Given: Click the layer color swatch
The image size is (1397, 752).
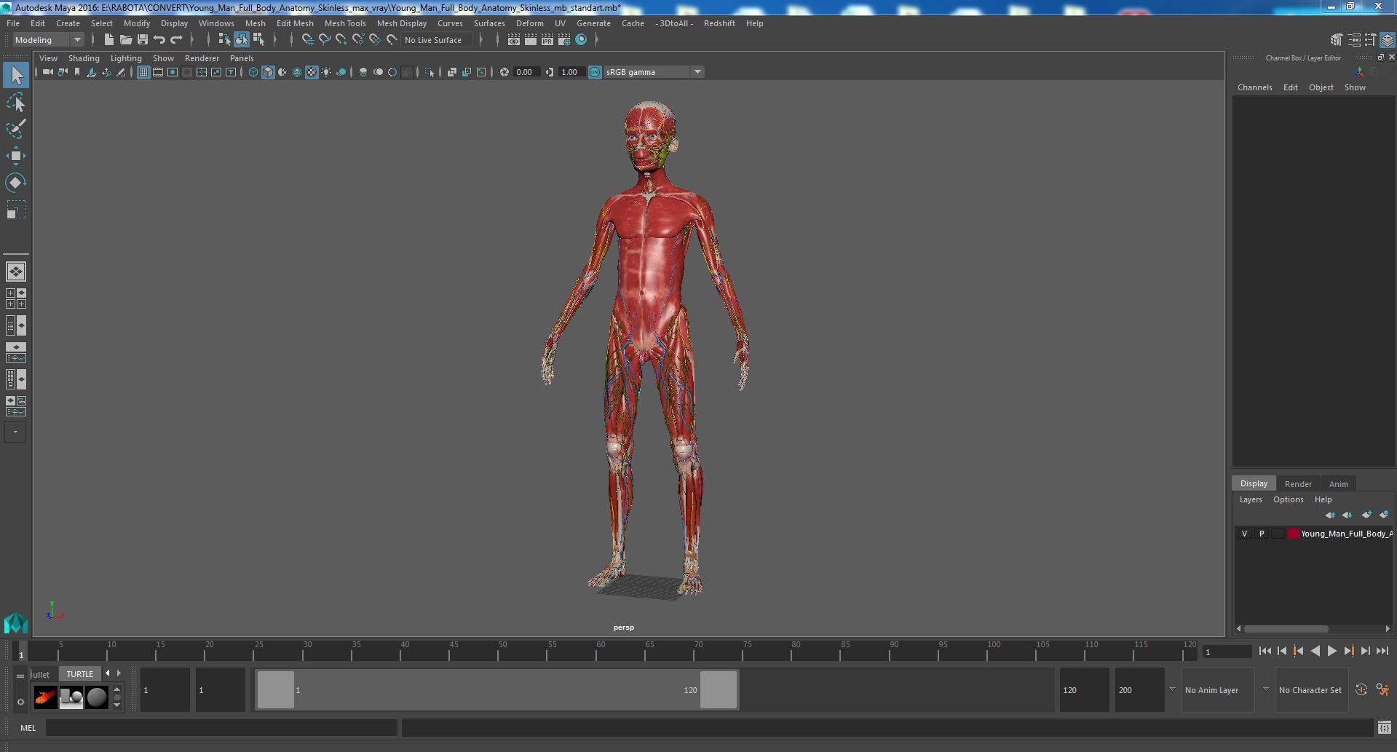Looking at the screenshot, I should tap(1294, 534).
